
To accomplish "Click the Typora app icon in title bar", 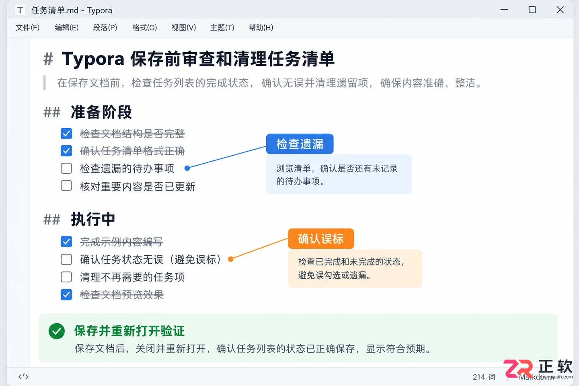I will [20, 10].
